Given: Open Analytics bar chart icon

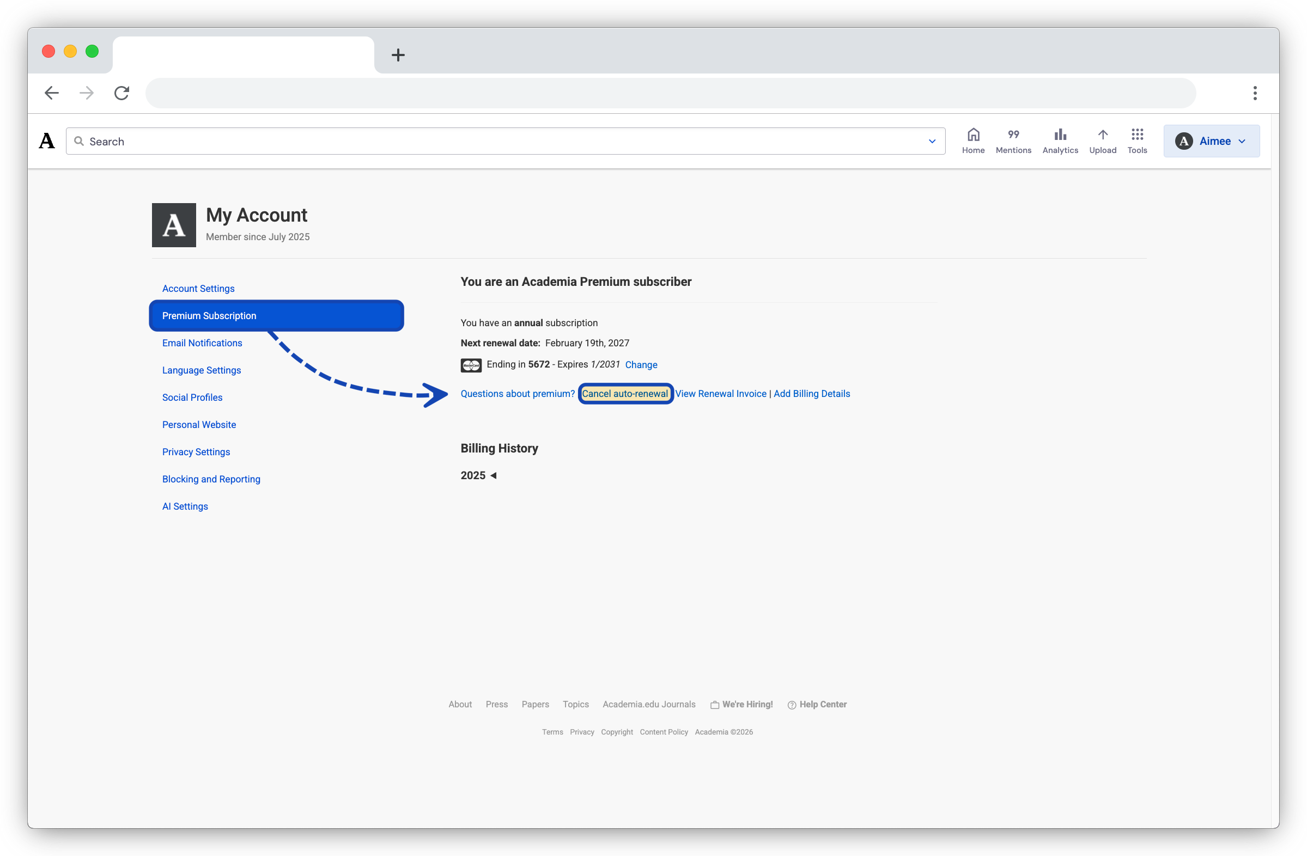Looking at the screenshot, I should pos(1059,134).
